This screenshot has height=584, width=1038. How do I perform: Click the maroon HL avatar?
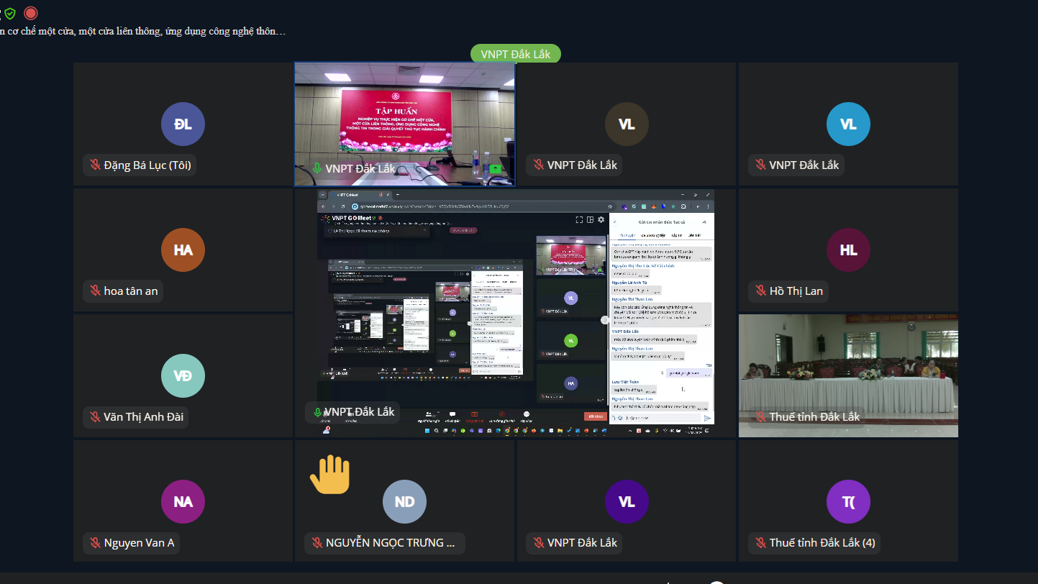tap(848, 250)
